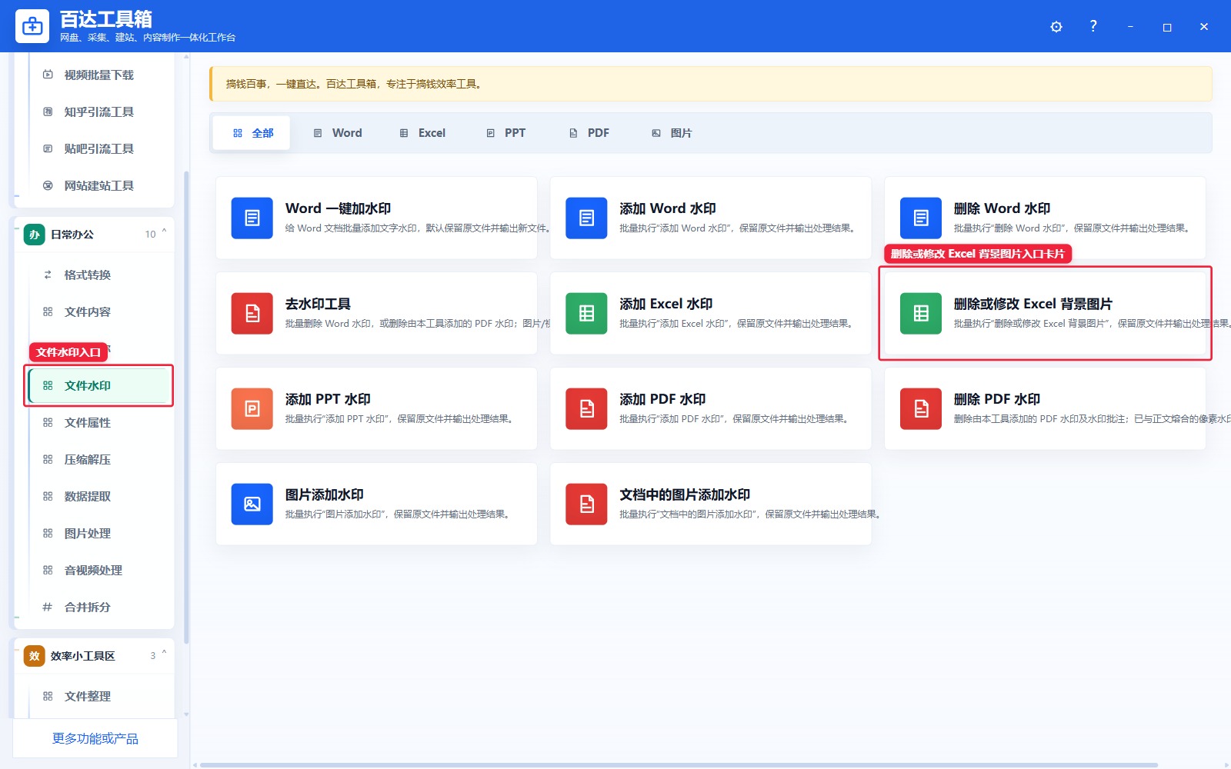Open the 删除或修改 Excel 背景图片 card title
This screenshot has height=769, width=1231.
click(x=1033, y=304)
